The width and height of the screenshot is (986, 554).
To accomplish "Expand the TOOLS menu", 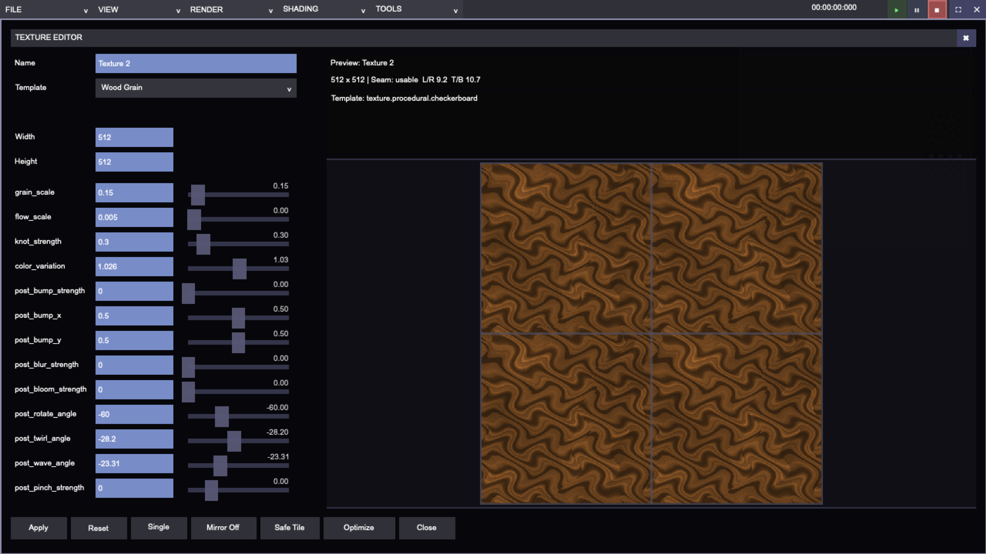I will pyautogui.click(x=416, y=9).
